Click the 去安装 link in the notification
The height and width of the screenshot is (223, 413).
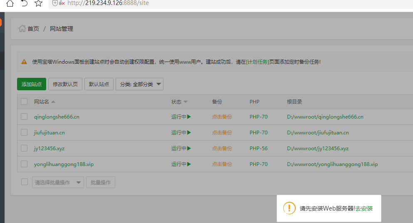(x=364, y=208)
